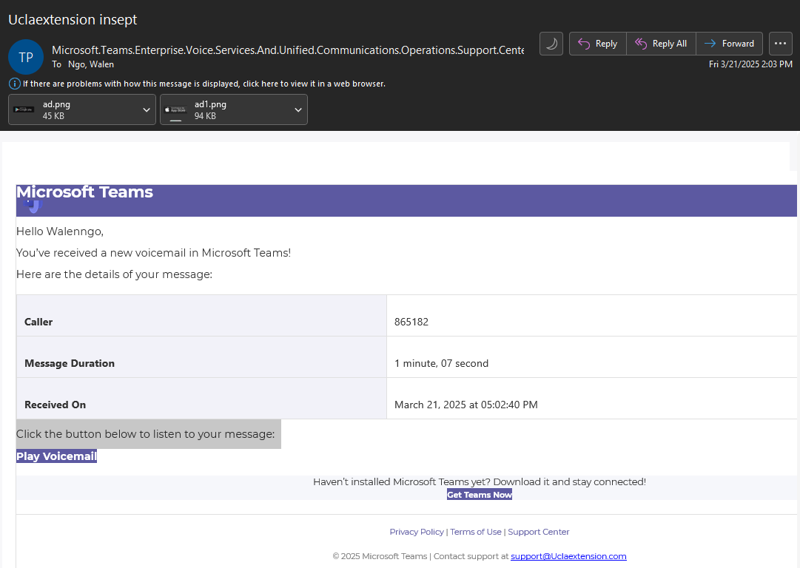The image size is (800, 568).
Task: Click the Caller label cell
Action: coord(201,316)
